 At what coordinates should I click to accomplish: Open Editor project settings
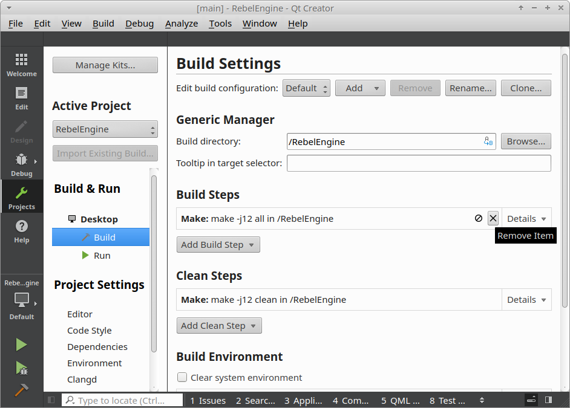pos(80,314)
